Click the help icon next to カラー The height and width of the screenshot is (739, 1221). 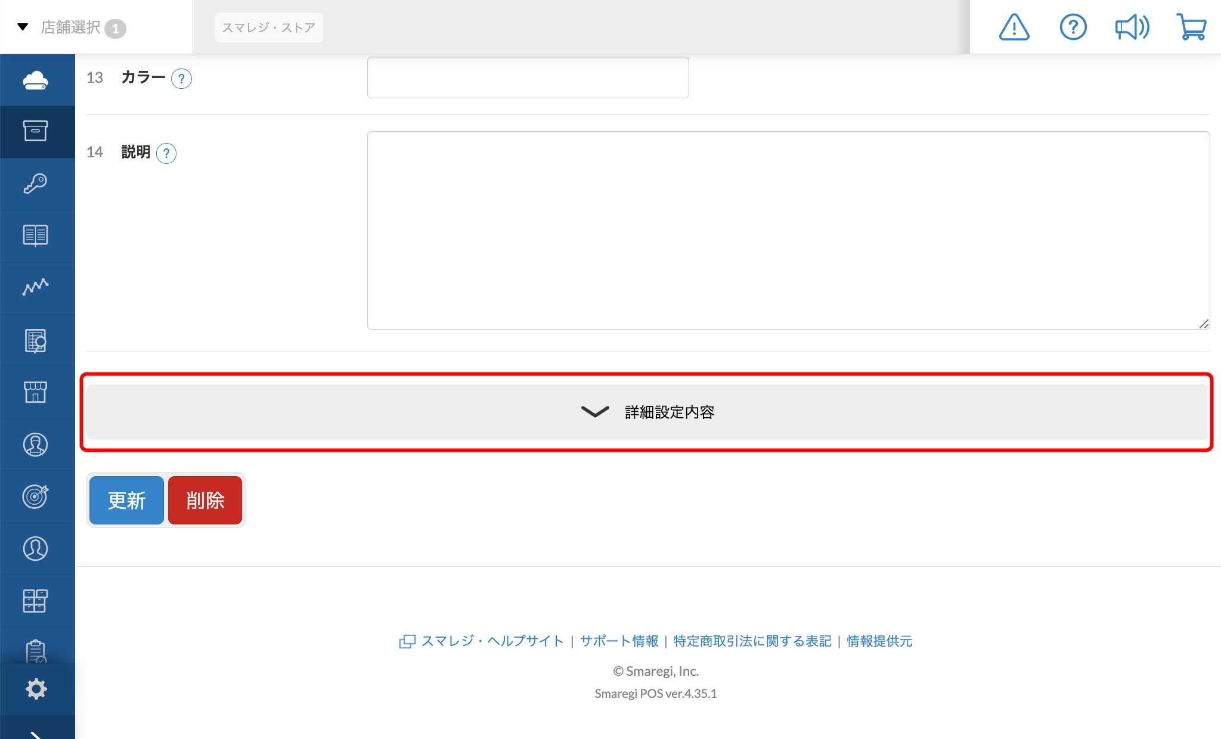pos(181,79)
